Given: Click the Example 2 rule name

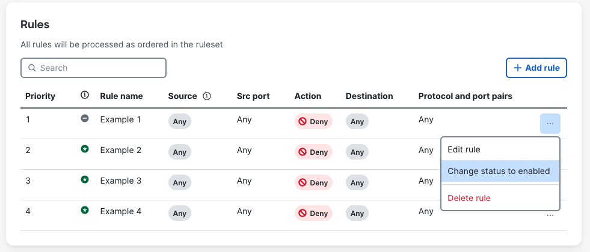Looking at the screenshot, I should pyautogui.click(x=120, y=150).
